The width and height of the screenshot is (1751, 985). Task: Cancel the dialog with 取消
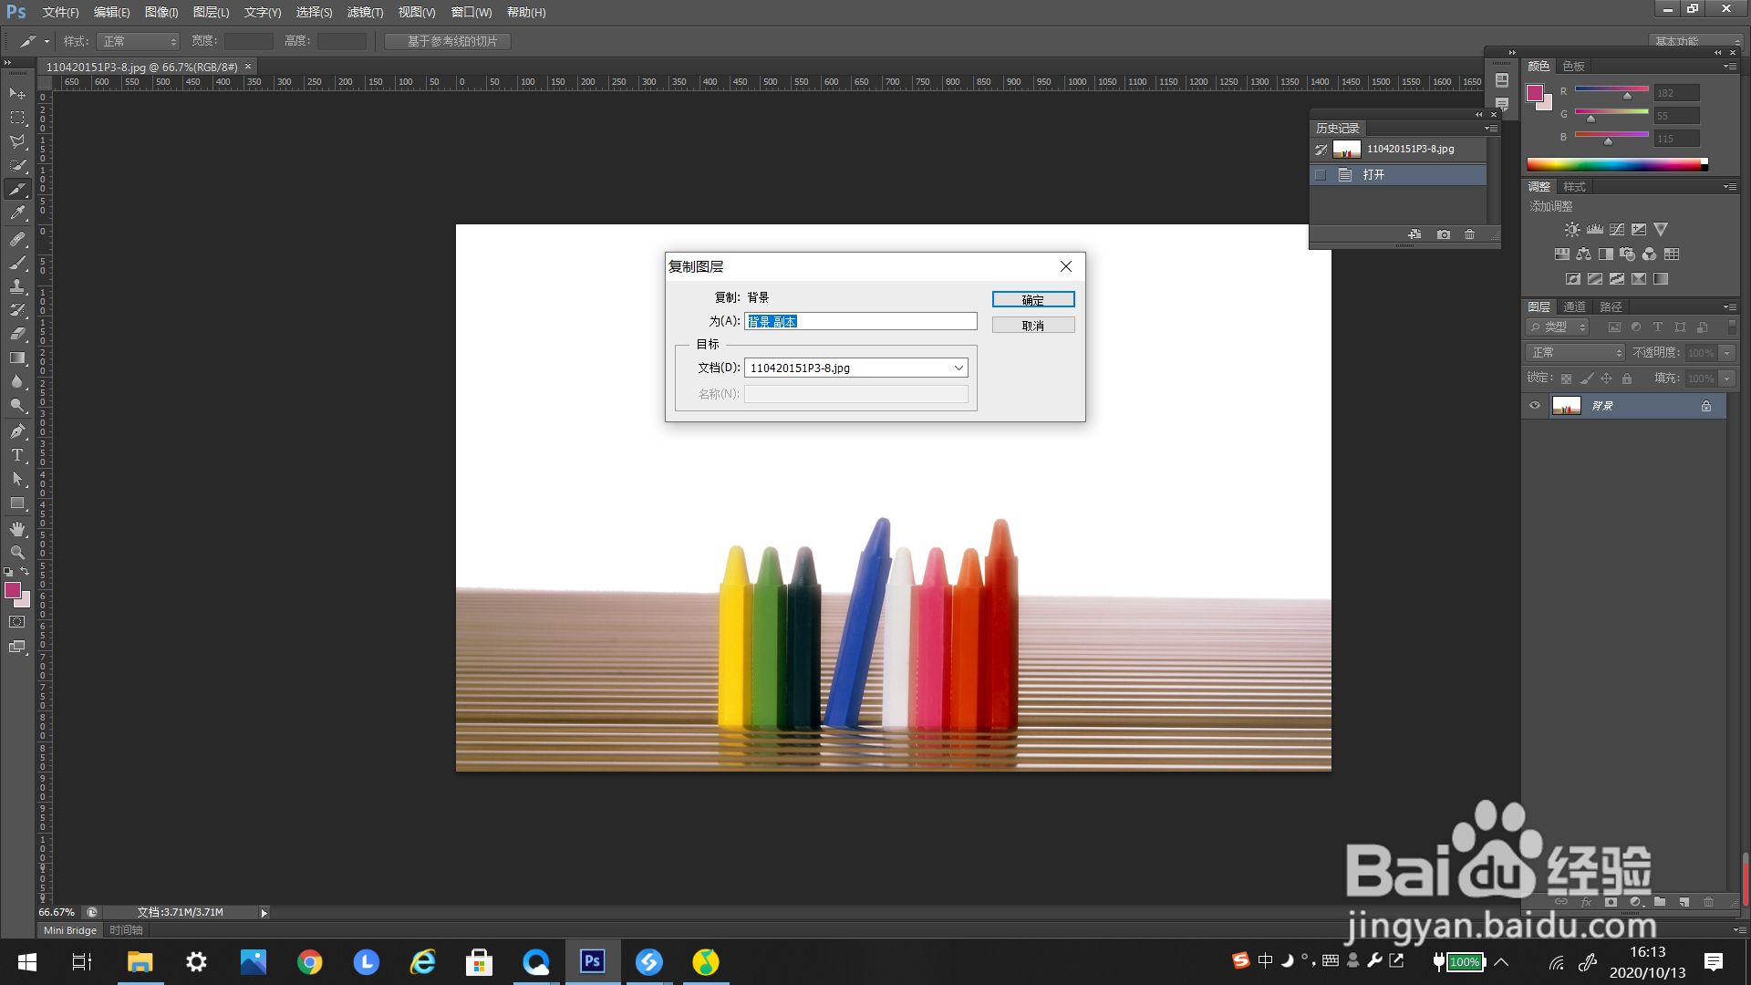1032,325
